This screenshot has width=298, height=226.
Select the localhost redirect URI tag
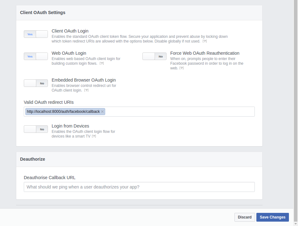63,112
